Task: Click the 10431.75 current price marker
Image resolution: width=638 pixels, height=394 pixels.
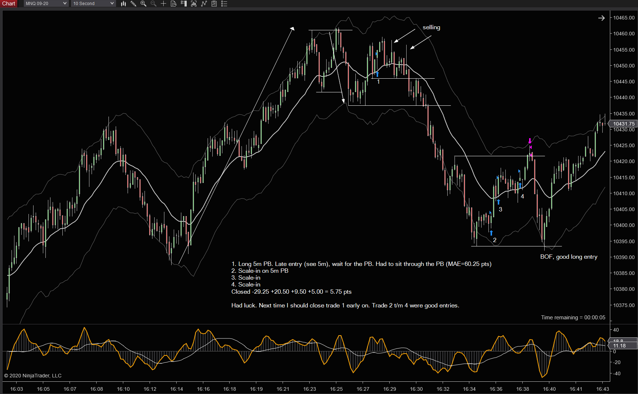Action: pyautogui.click(x=624, y=124)
